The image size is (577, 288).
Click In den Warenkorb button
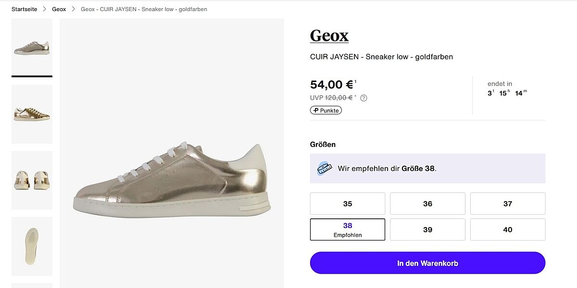427,263
